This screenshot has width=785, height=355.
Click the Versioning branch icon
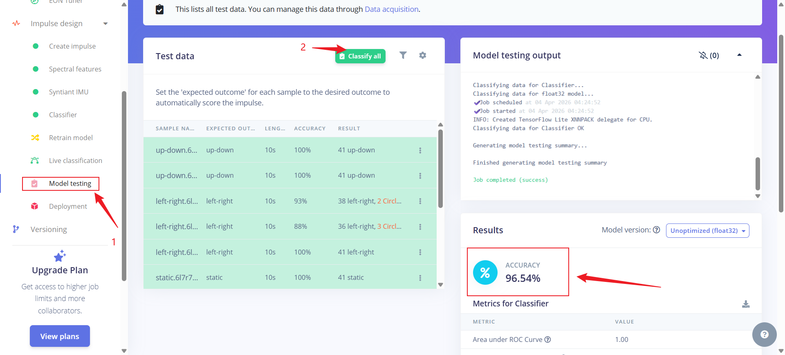point(16,229)
